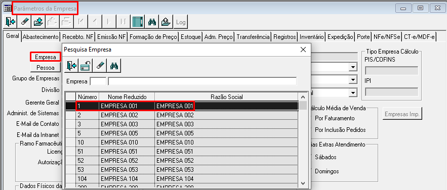447x190 pixels.
Task: Click the Nome Reduzido column header
Action: (x=127, y=97)
